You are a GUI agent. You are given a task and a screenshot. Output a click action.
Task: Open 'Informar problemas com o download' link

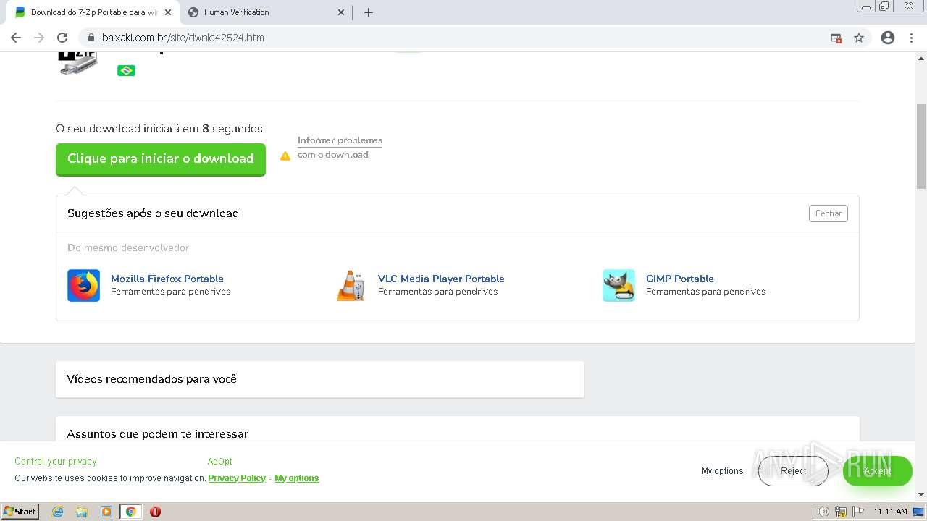tap(340, 148)
